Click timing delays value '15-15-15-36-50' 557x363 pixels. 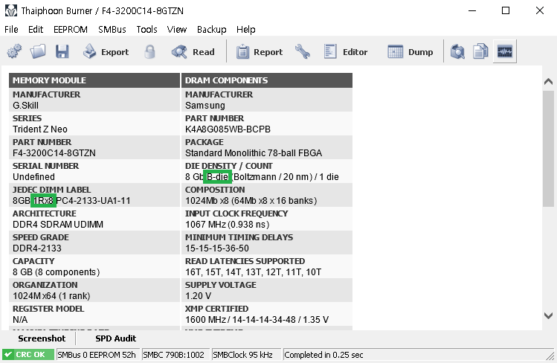click(x=217, y=248)
